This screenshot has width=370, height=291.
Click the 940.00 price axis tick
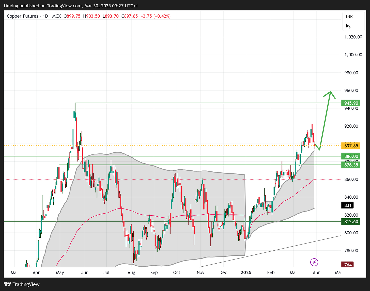pos(351,108)
